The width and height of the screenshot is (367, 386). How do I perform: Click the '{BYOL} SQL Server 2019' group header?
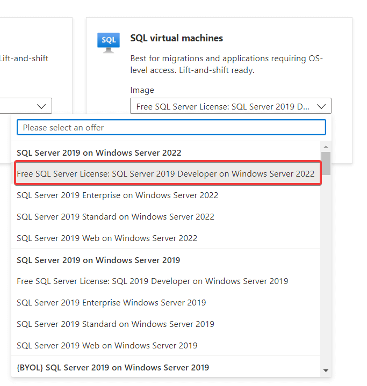(113, 368)
